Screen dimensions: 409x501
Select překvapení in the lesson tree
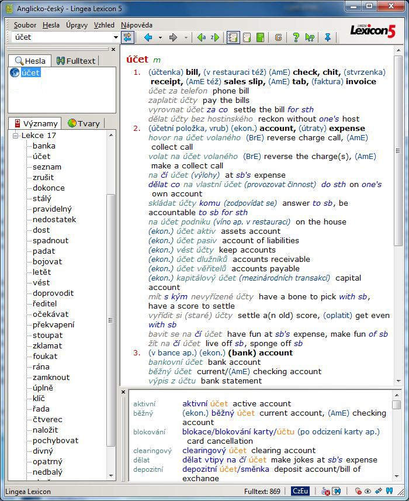53,324
